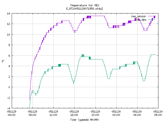Click the x-axis label '051129 12:00'

click(x=53, y=113)
